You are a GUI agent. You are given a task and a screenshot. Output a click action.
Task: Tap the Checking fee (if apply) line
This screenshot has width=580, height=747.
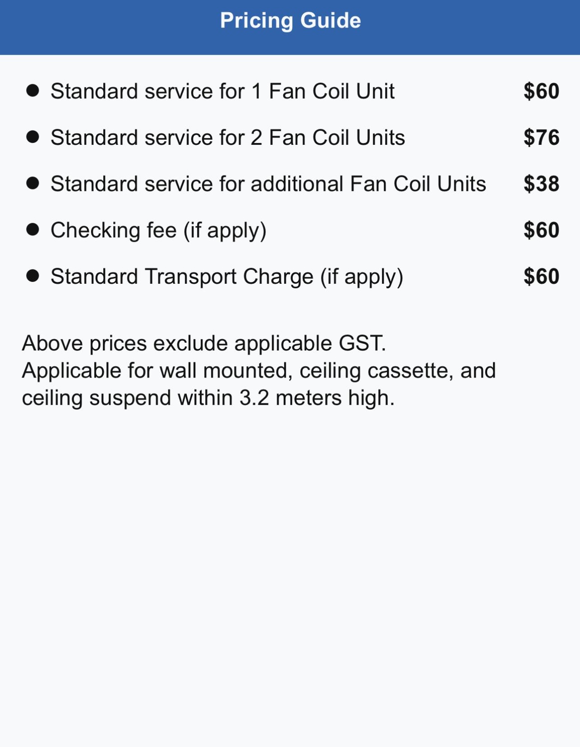point(159,231)
